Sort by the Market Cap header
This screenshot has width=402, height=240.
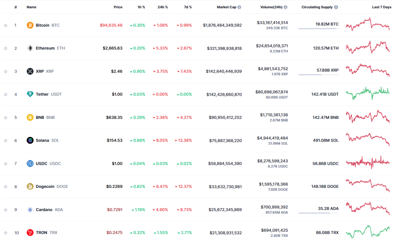pyautogui.click(x=227, y=7)
